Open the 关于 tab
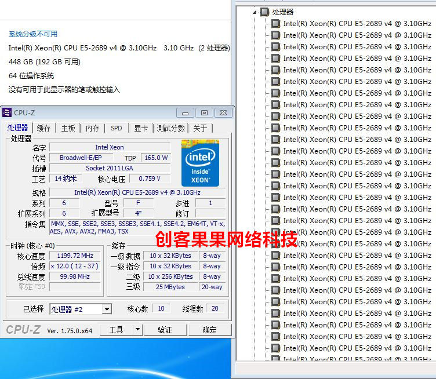The image size is (436, 379). 200,128
